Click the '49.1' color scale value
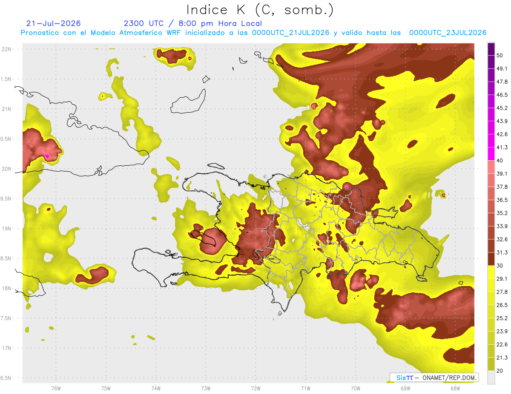Image resolution: width=511 pixels, height=394 pixels. (x=502, y=68)
